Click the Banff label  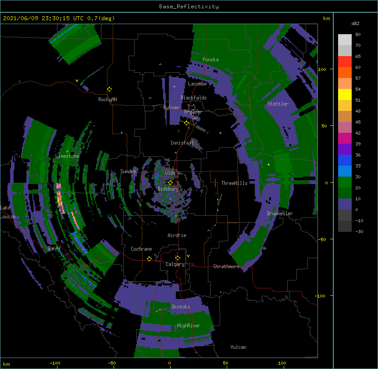pyautogui.click(x=54, y=248)
